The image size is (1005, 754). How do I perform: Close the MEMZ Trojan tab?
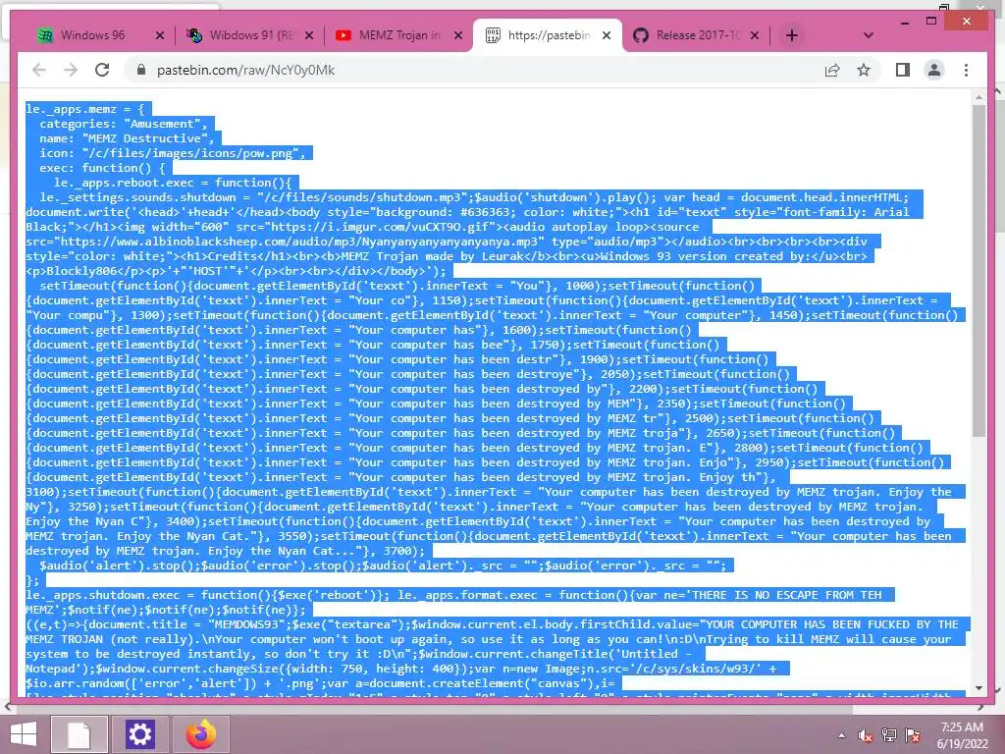point(458,36)
